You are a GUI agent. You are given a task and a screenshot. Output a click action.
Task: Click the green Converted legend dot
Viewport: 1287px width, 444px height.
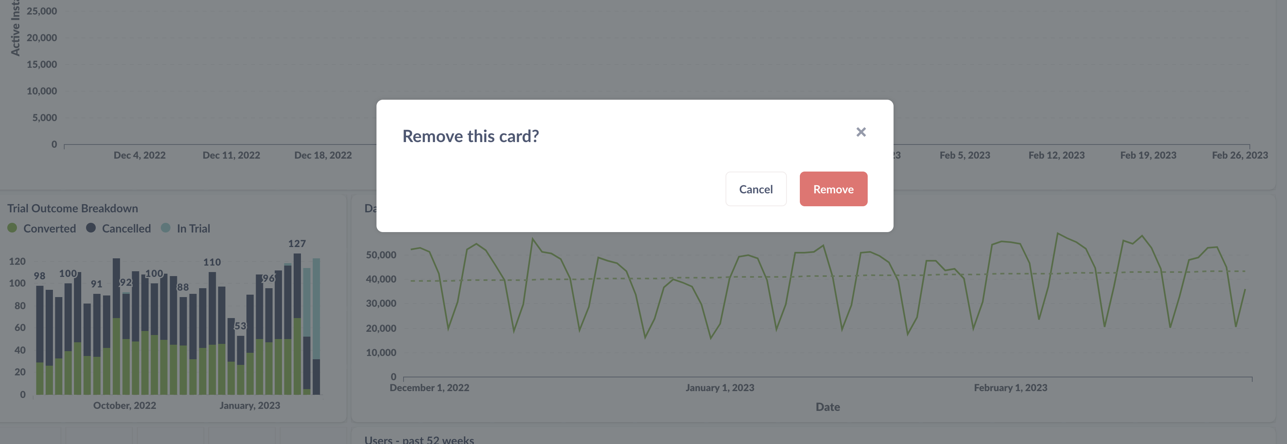[x=13, y=228]
